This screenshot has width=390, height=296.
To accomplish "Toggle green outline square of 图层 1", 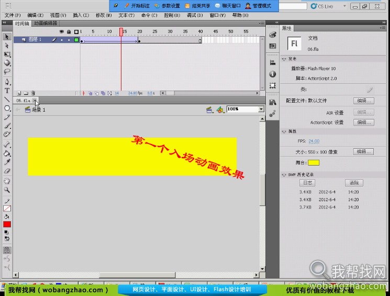I will click(x=76, y=40).
